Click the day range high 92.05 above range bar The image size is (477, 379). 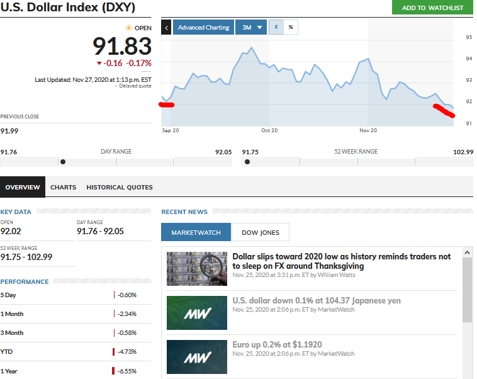tap(223, 152)
